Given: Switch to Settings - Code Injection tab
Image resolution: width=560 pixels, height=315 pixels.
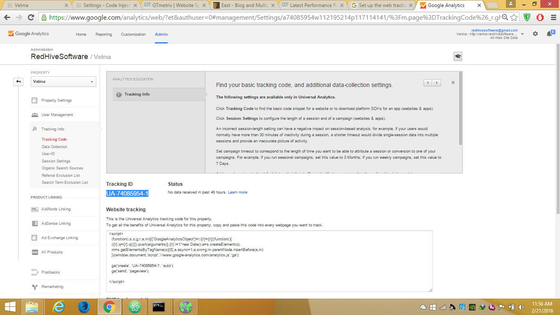Looking at the screenshot, I should click(x=107, y=5).
